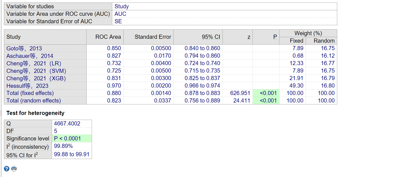Screen dimensions: 395x177
Task: Click the 'Test for heterogeneity' heading
Action: coord(35,113)
